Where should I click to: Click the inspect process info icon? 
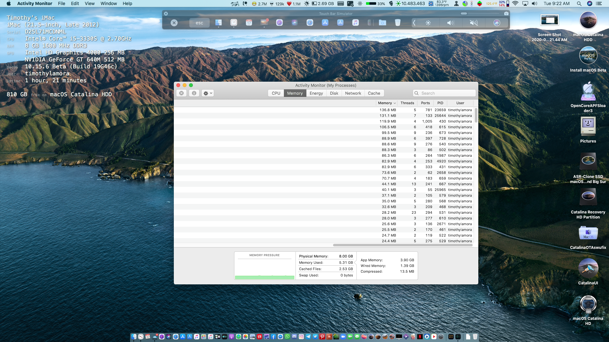click(x=194, y=93)
